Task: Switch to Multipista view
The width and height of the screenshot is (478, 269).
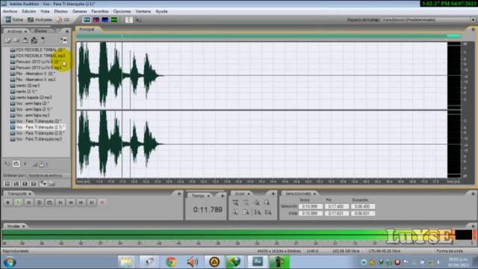Action: (40, 20)
